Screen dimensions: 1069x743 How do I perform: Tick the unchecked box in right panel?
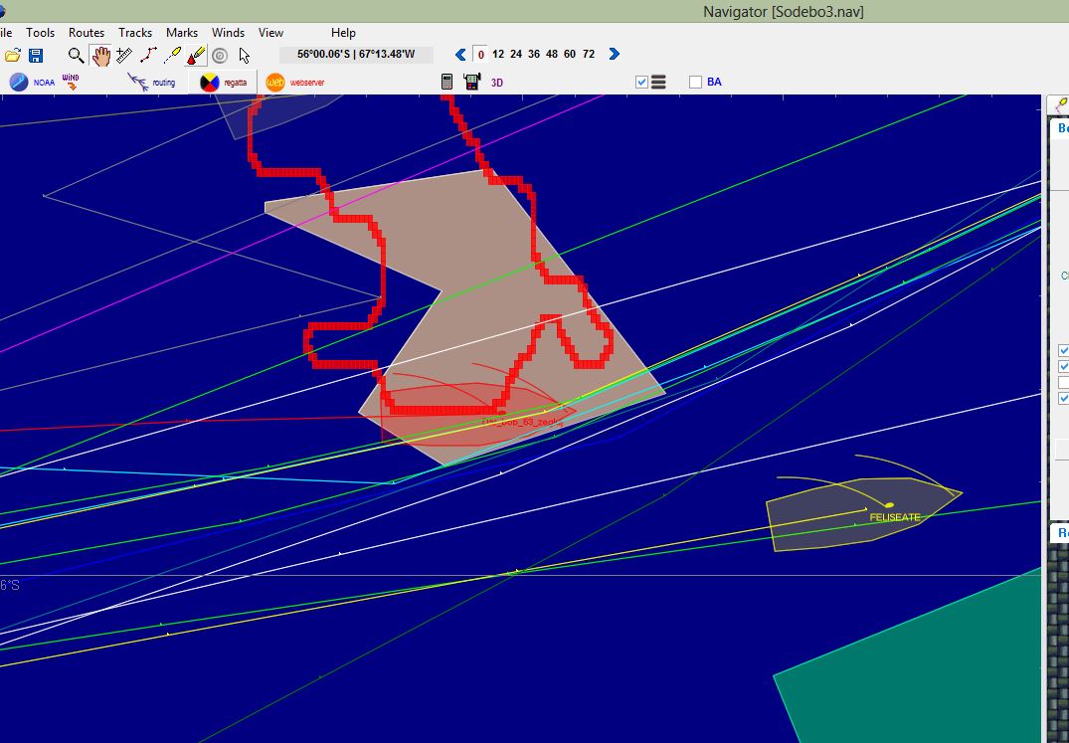point(1064,382)
